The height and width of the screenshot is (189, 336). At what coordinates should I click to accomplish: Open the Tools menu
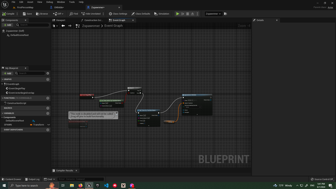pyautogui.click(x=72, y=2)
